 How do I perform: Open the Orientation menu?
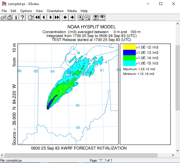coord(55,11)
